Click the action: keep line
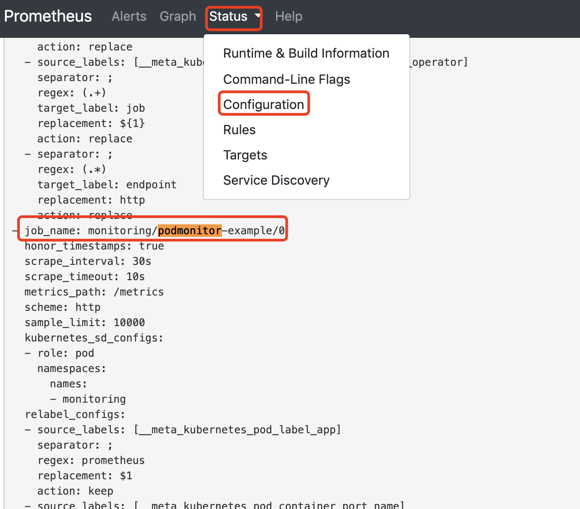 (x=75, y=491)
